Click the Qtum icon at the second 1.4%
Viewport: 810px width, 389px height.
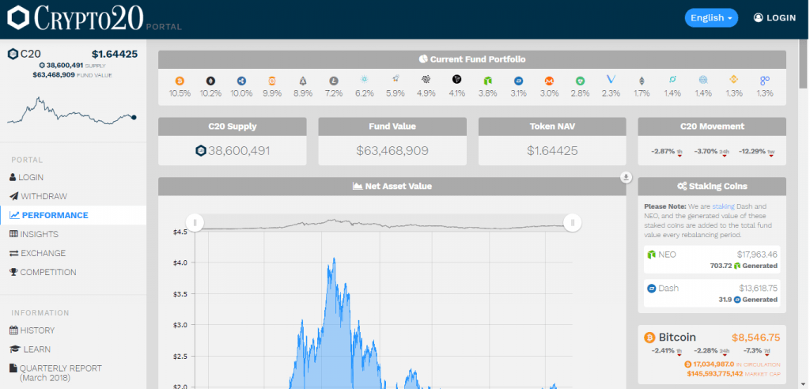pos(703,80)
